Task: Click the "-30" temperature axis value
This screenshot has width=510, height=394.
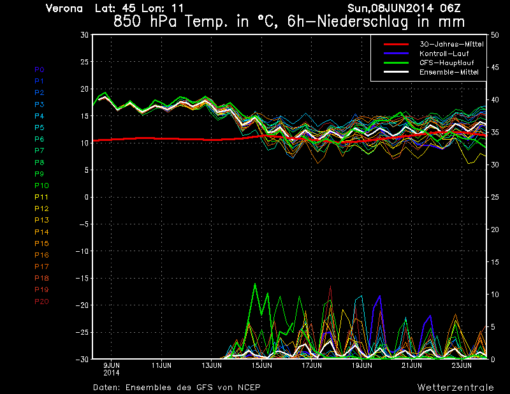Action: pos(82,359)
